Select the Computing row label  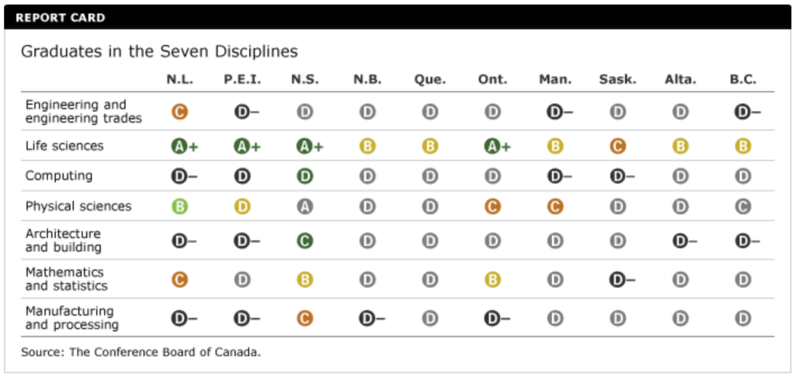pos(58,176)
